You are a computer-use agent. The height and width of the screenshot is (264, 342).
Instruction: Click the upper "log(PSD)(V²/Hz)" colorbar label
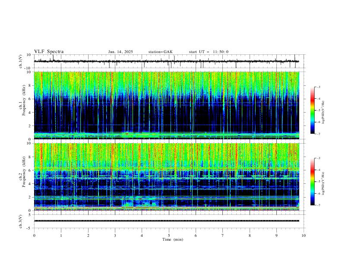[x=323, y=113]
